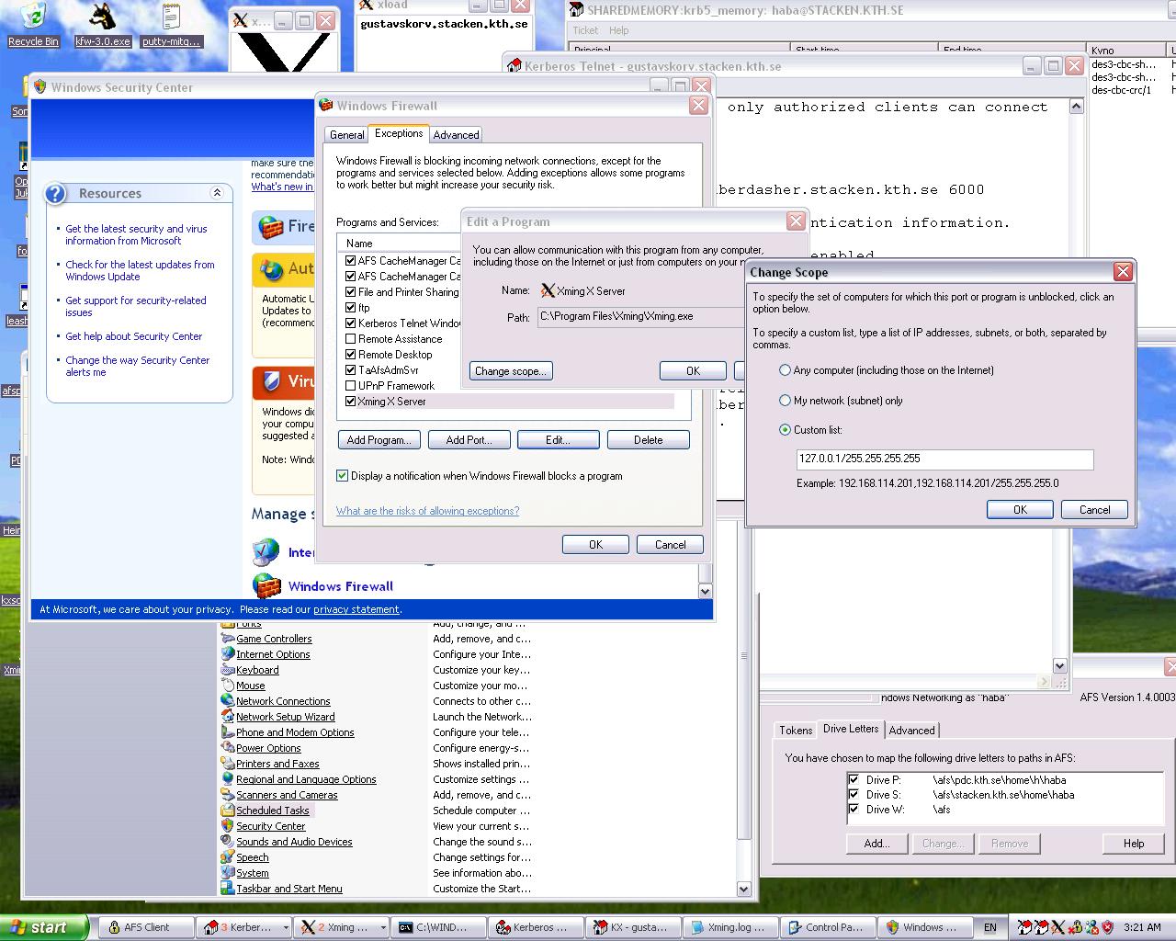
Task: Click the Firewall shield icon in Security Center
Action: click(x=270, y=226)
